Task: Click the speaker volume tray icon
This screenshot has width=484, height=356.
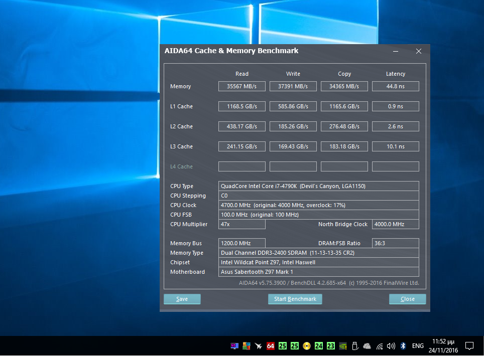Action: pyautogui.click(x=391, y=346)
